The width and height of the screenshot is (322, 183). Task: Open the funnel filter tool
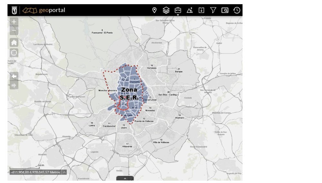point(213,10)
